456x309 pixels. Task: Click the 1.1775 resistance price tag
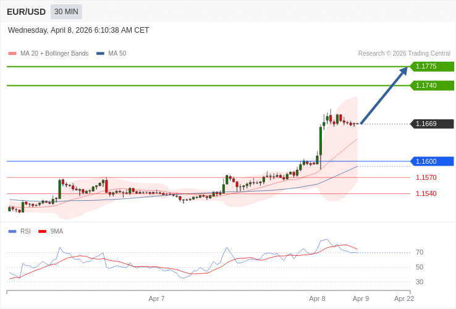(432, 66)
